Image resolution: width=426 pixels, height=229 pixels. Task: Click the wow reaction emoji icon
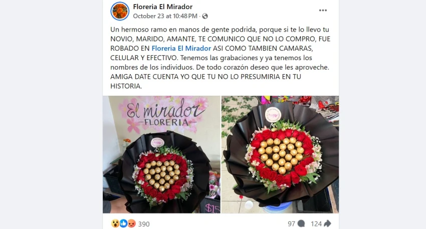tap(115, 223)
